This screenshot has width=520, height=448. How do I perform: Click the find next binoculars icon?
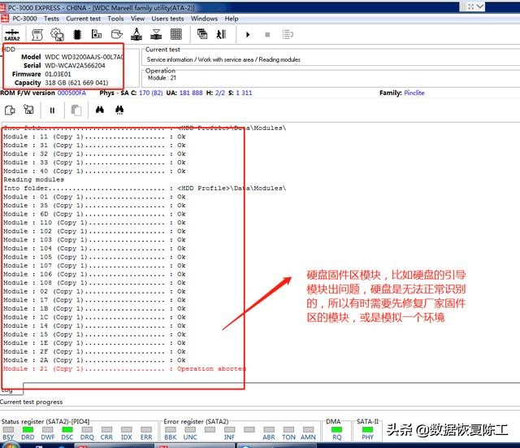pos(119,110)
